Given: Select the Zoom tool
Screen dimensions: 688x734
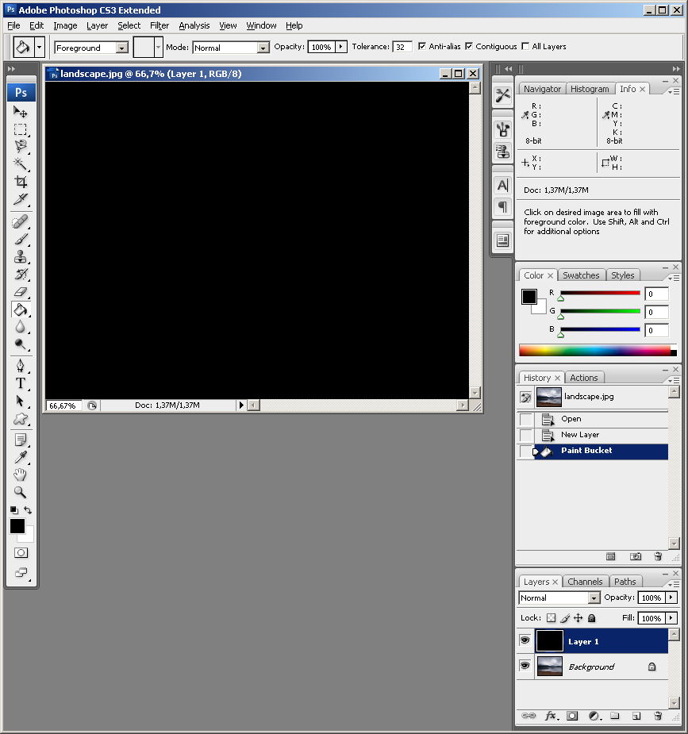Looking at the screenshot, I should (21, 492).
